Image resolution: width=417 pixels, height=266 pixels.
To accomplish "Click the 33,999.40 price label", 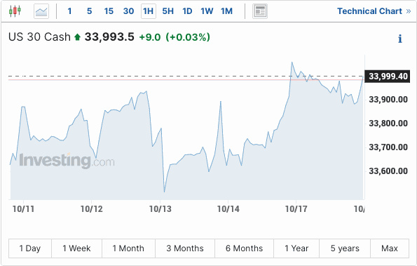I will [x=388, y=77].
